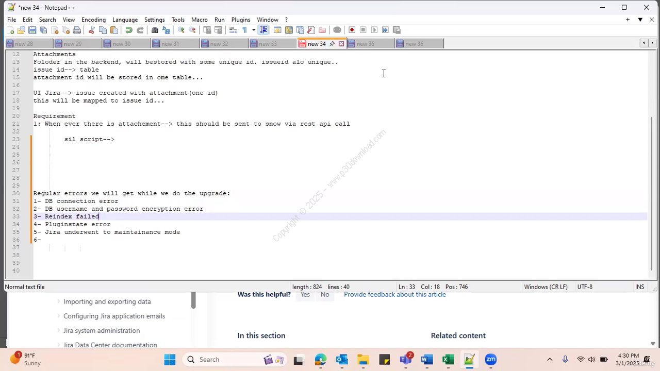Click No for Was this helpful in browser
Screen dimensions: 660x371
[325, 295]
